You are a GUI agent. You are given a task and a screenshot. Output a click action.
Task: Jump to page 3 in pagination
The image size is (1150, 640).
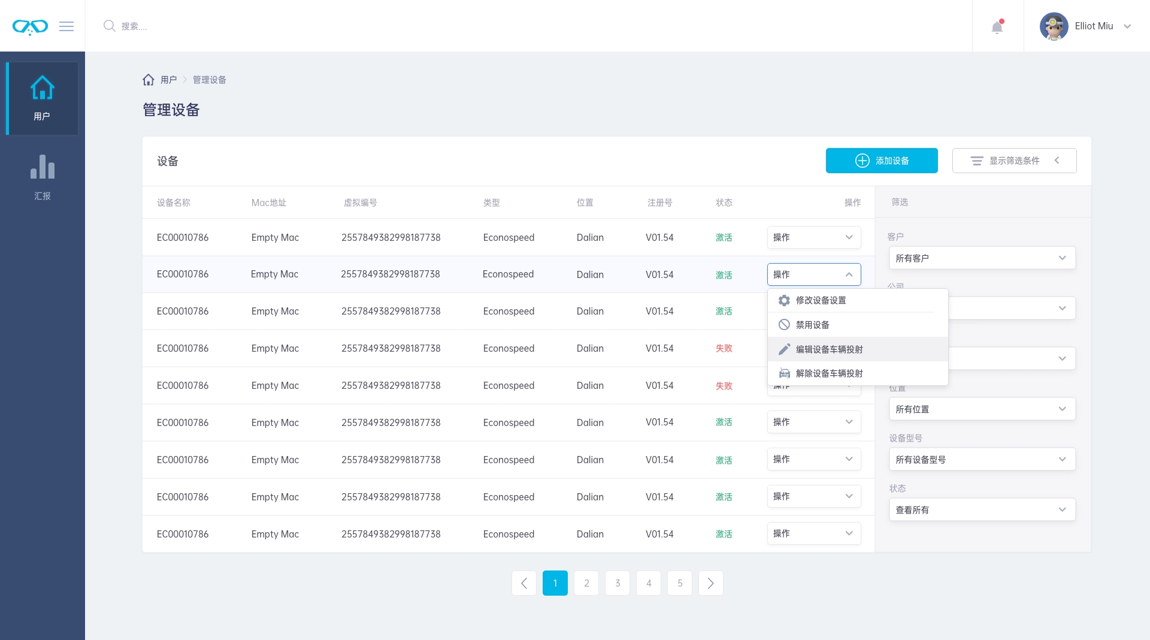pyautogui.click(x=618, y=583)
